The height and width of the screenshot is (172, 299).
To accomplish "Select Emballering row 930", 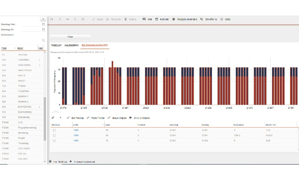I will (x=22, y=117).
